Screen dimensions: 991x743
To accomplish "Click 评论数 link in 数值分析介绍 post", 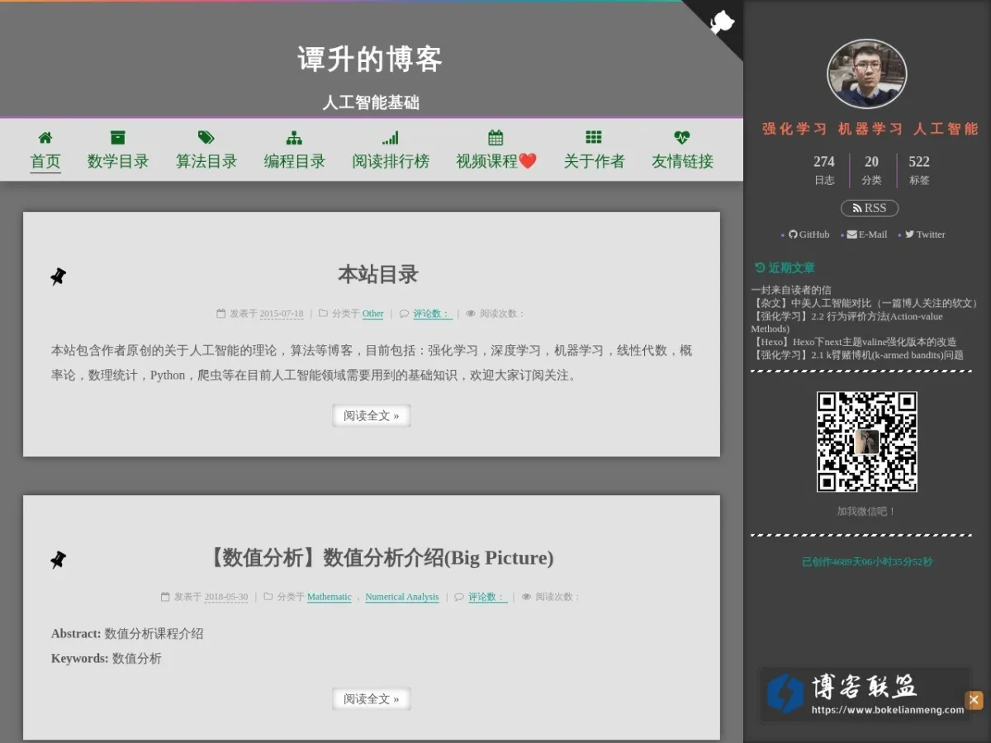I will [487, 597].
